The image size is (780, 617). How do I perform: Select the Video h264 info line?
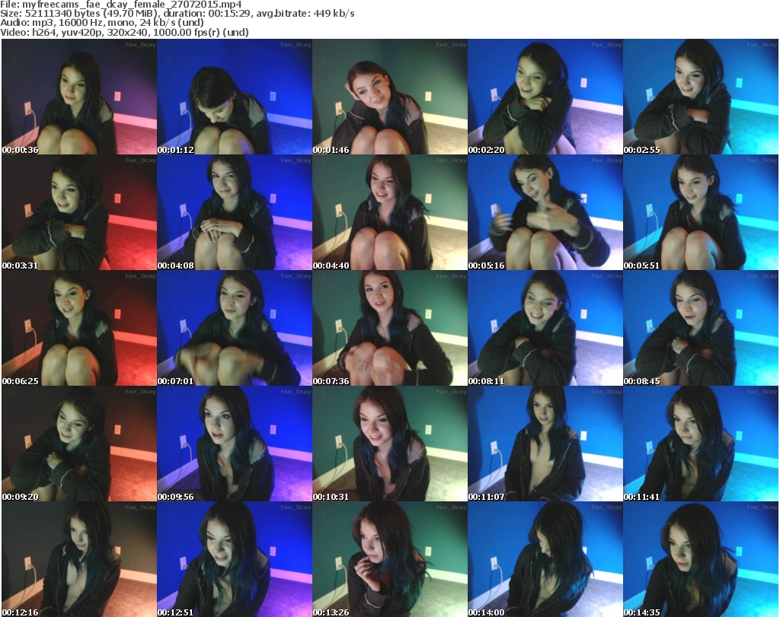(124, 32)
